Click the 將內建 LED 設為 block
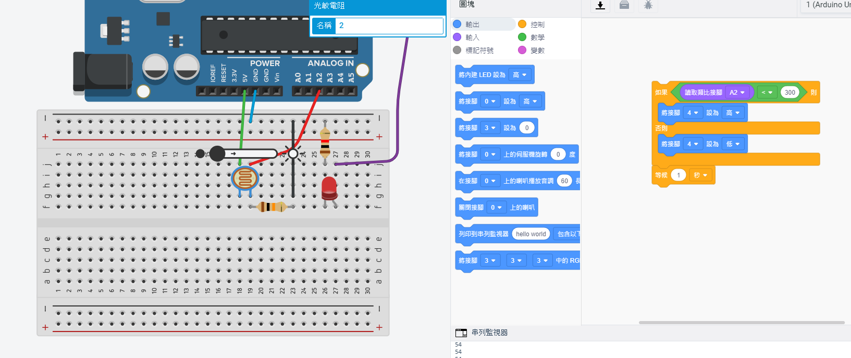The height and width of the screenshot is (358, 851). pyautogui.click(x=482, y=75)
